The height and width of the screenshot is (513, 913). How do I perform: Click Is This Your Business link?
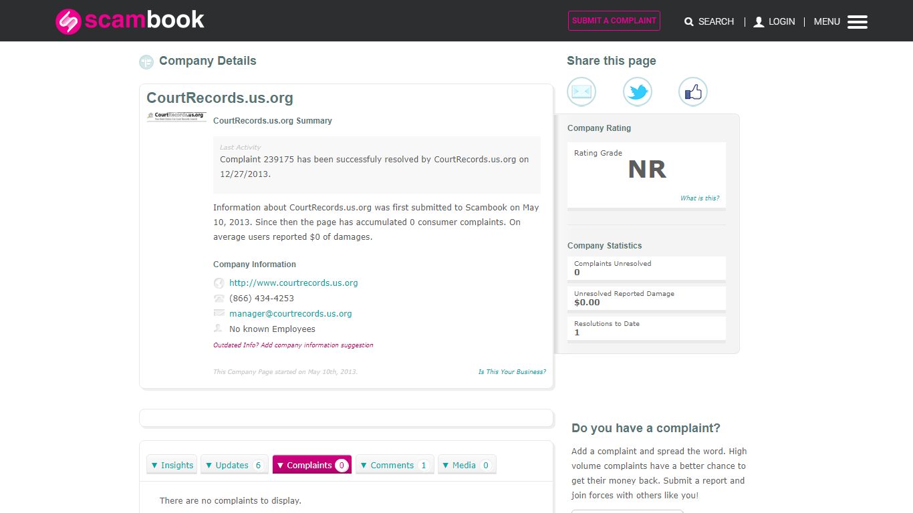point(512,372)
